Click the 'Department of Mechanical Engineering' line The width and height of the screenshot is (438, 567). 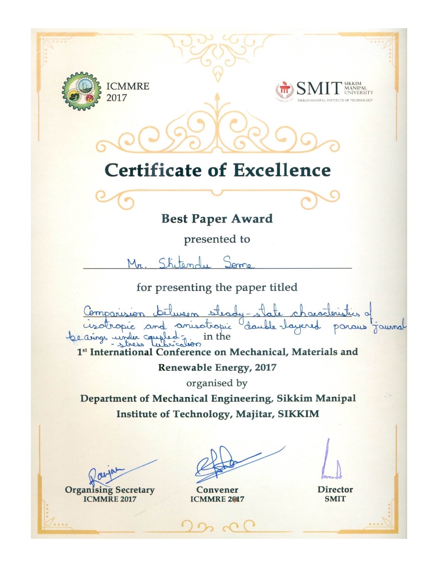click(218, 399)
